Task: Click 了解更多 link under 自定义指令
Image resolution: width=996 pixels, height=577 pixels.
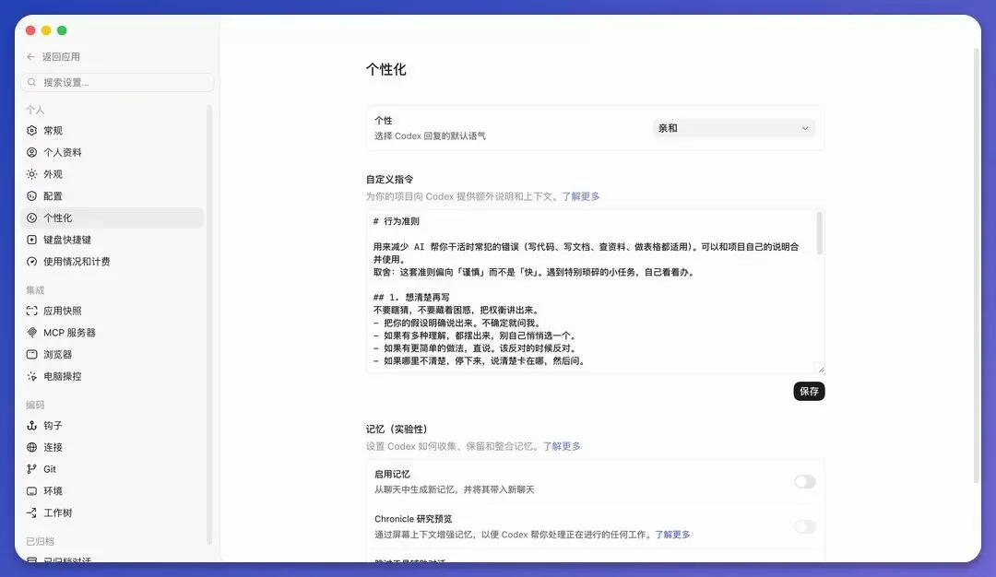Action: point(581,196)
